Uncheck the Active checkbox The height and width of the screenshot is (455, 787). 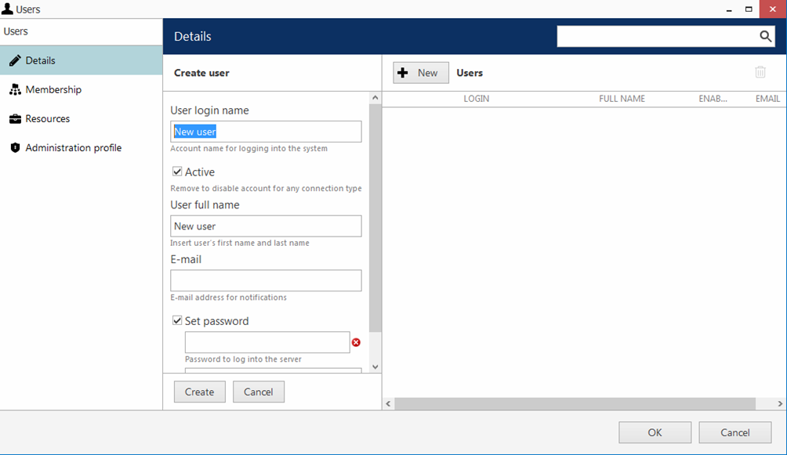pyautogui.click(x=177, y=172)
